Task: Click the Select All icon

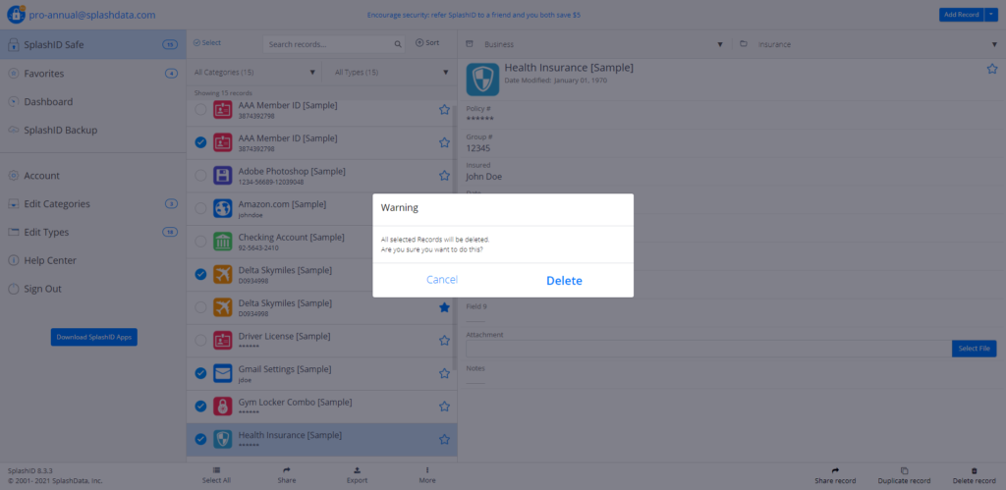Action: (216, 470)
